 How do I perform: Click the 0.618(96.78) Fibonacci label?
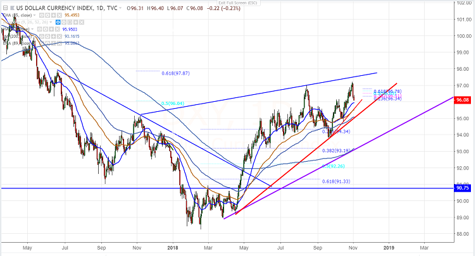(387, 91)
